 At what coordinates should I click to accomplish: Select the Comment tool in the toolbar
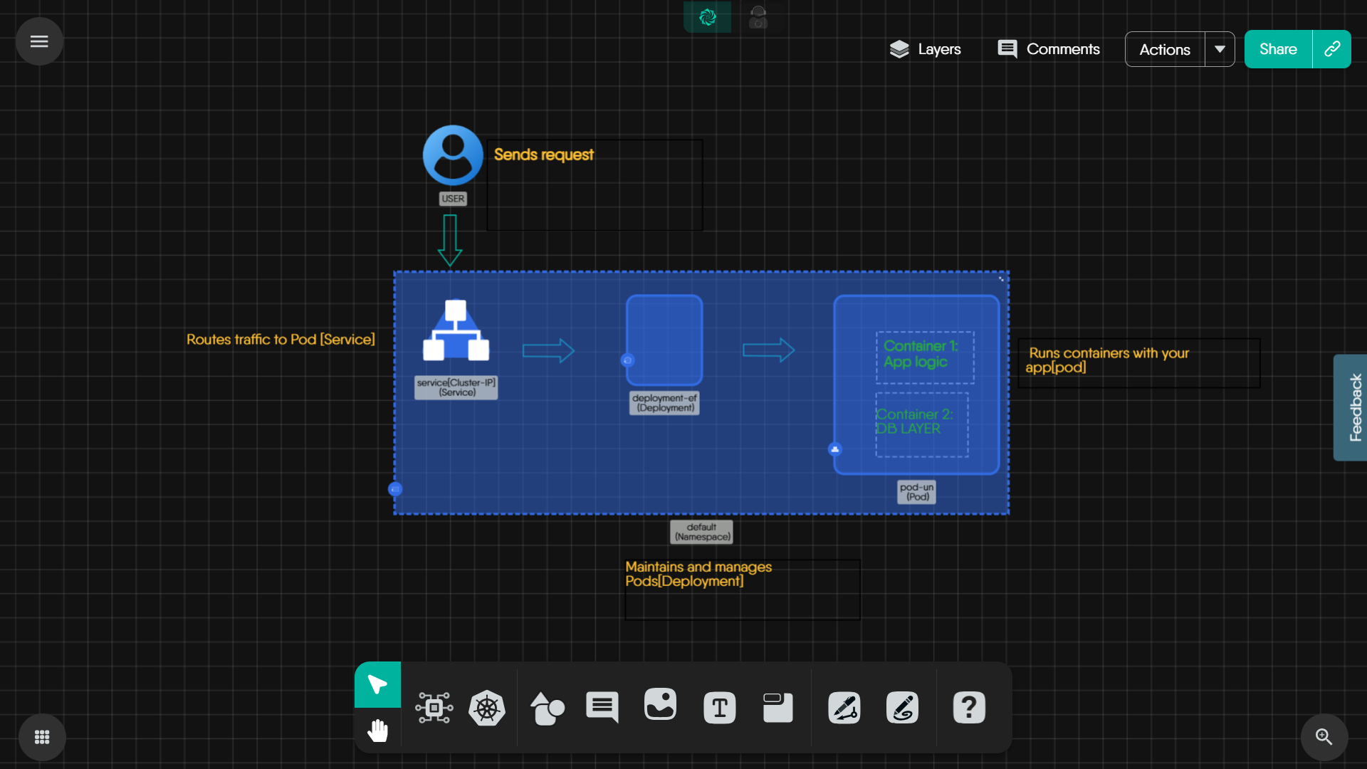602,707
